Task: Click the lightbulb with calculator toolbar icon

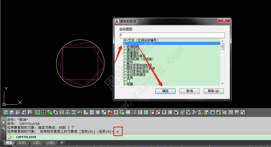Action: [158, 112]
